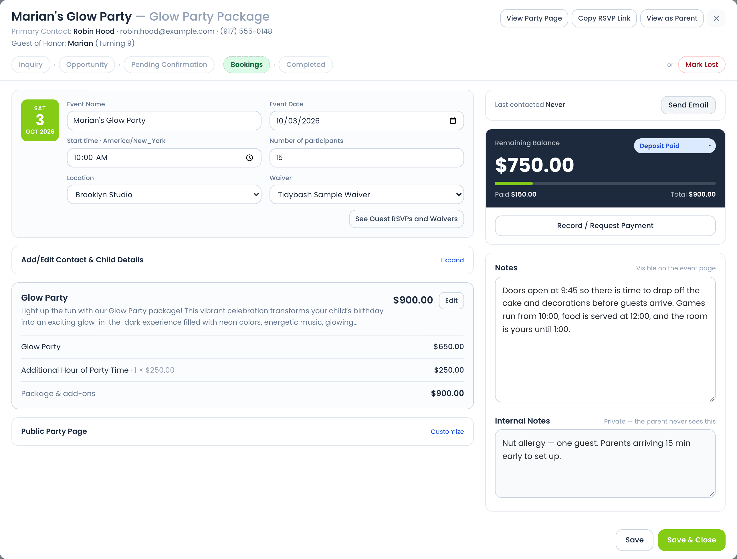Click the $750.00 remaining balance

click(x=534, y=165)
